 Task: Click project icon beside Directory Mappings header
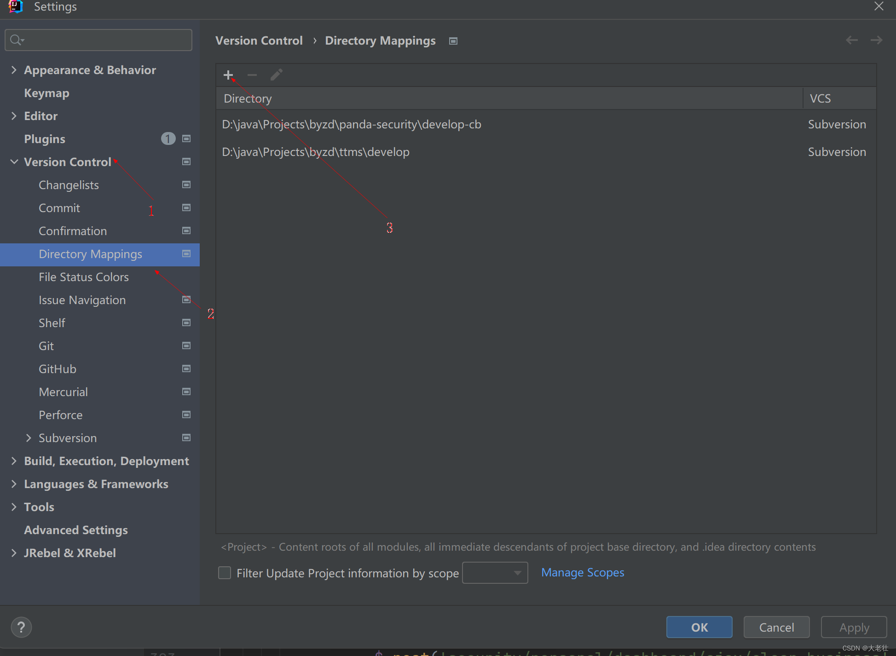click(453, 41)
